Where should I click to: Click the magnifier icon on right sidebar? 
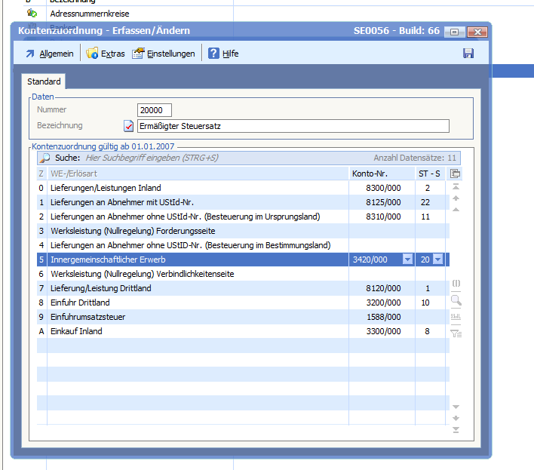pos(456,300)
